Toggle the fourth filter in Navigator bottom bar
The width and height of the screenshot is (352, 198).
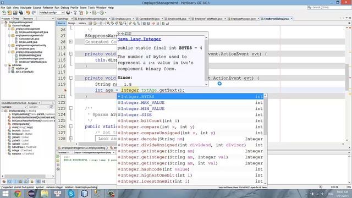point(21,182)
